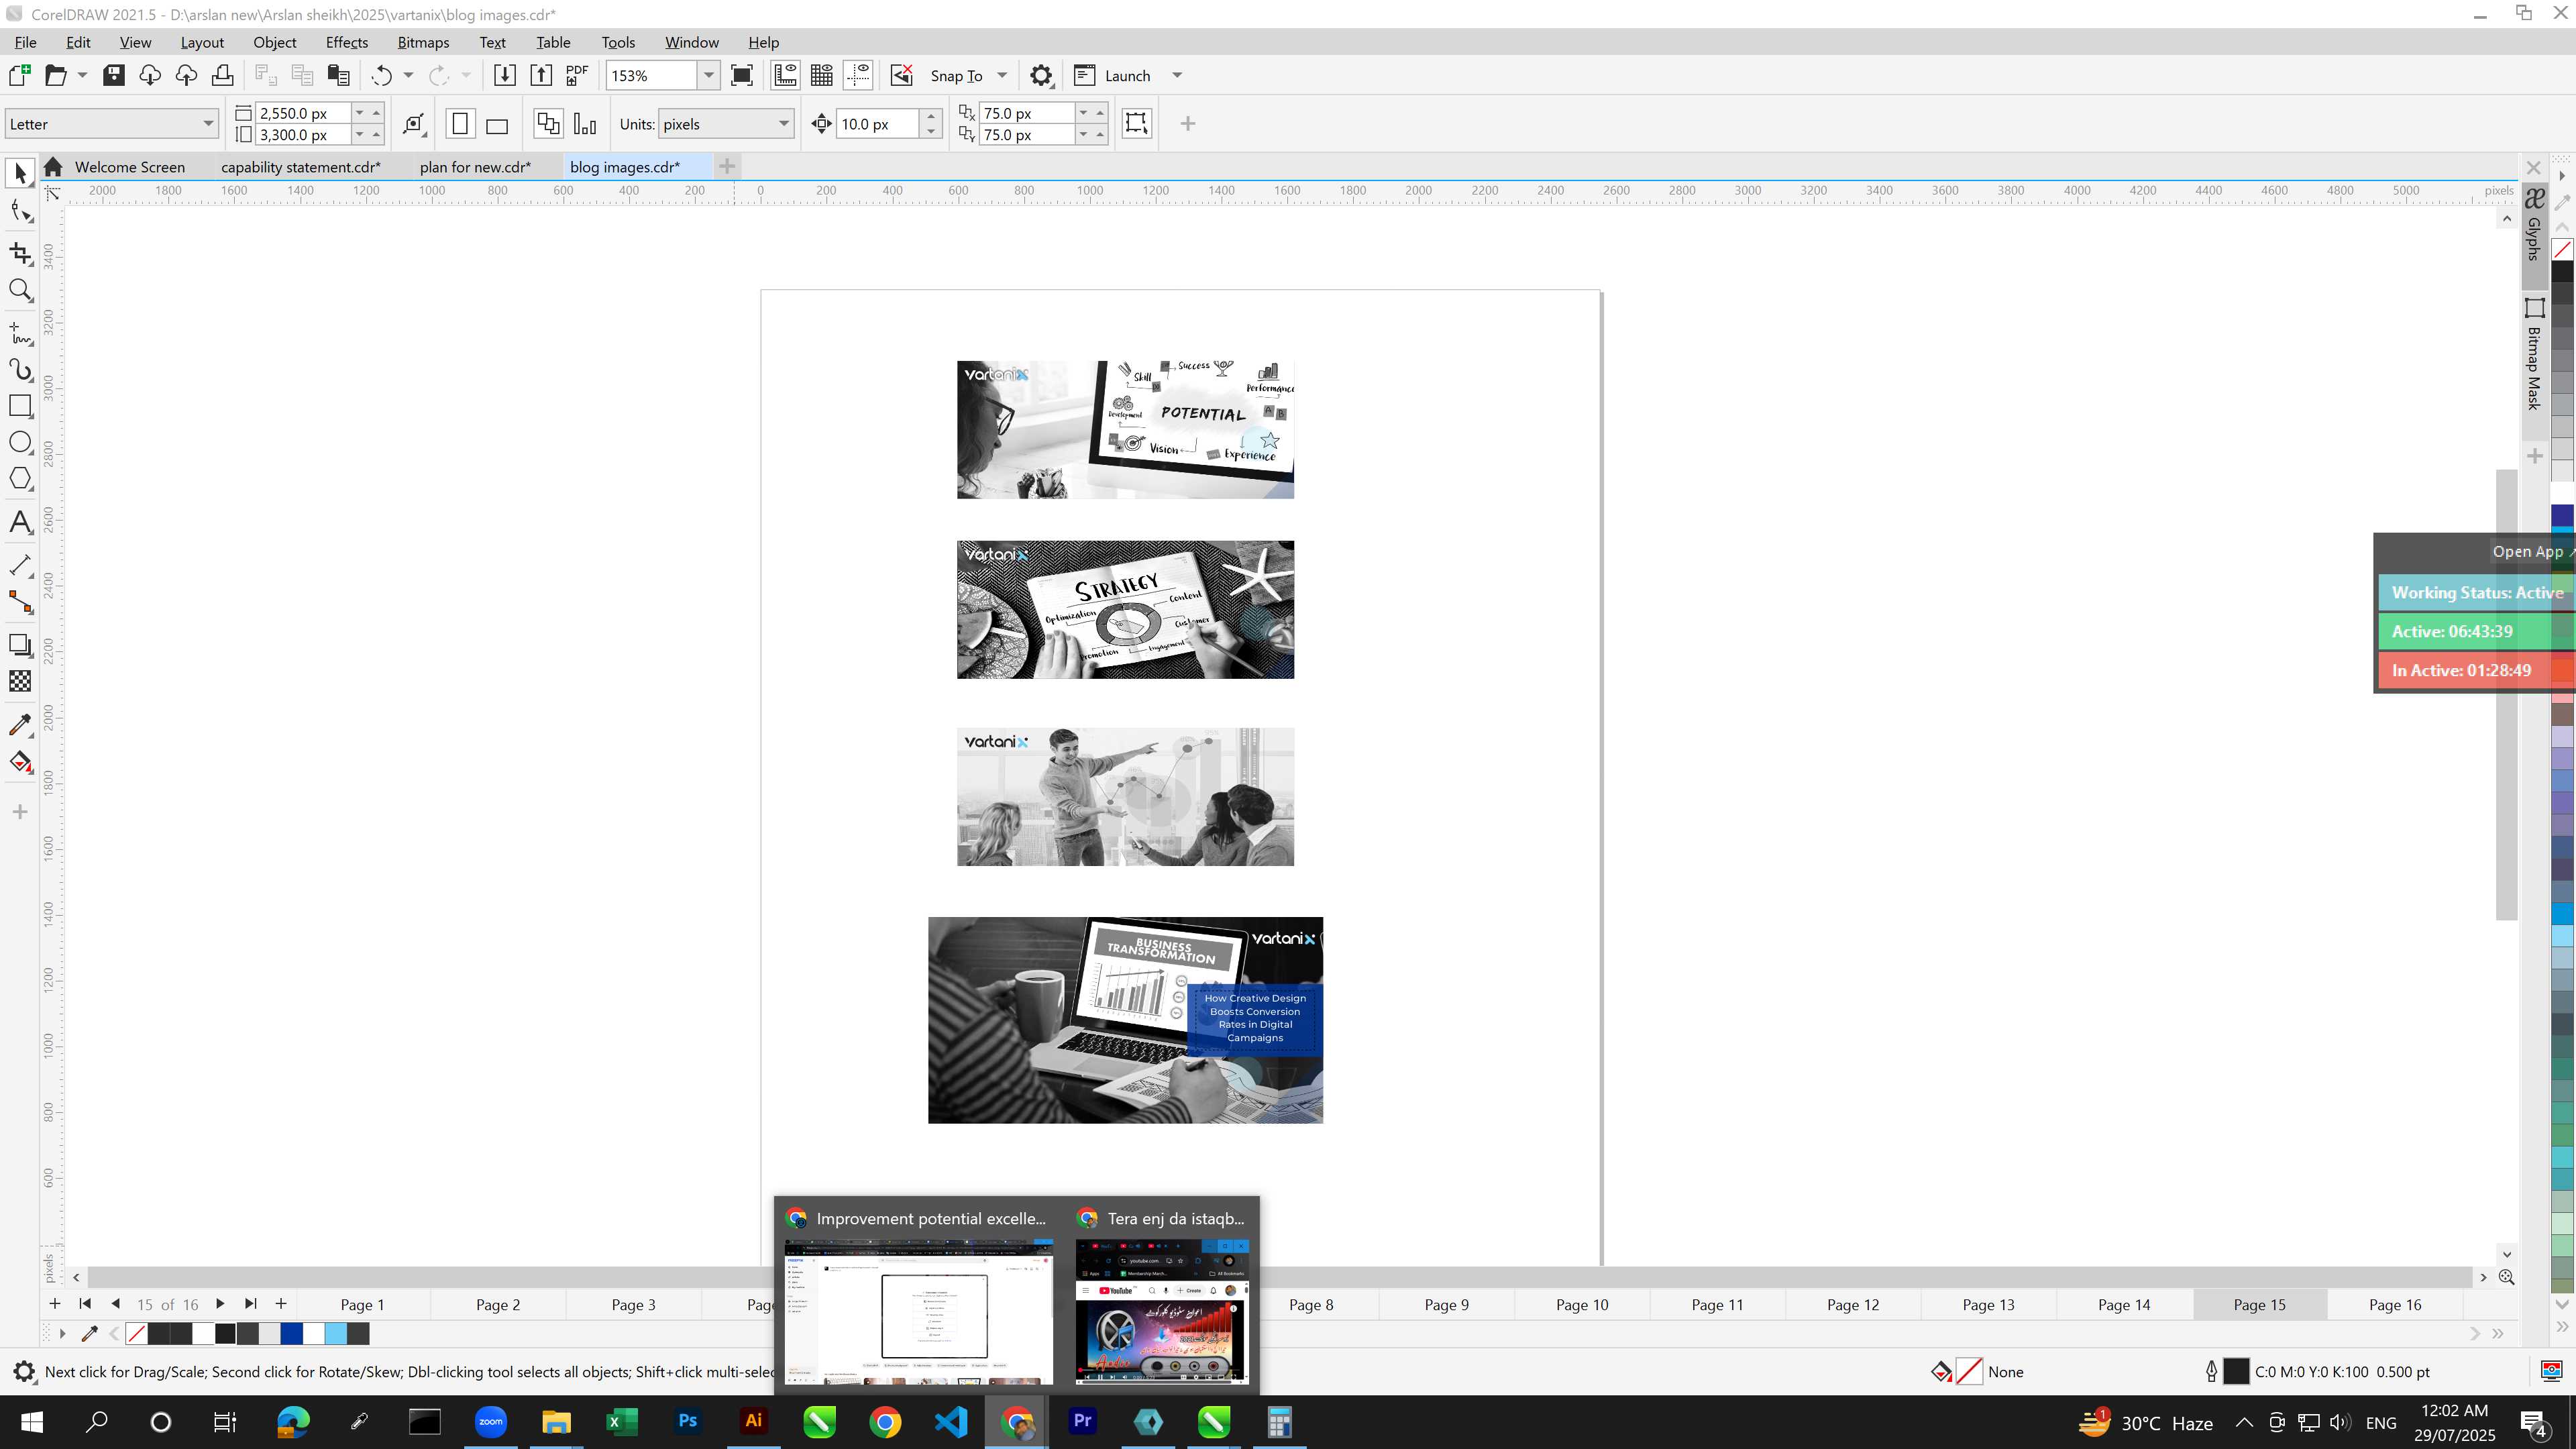Open the Welcome Screen
Image resolution: width=2576 pixels, height=1449 pixels.
point(129,167)
